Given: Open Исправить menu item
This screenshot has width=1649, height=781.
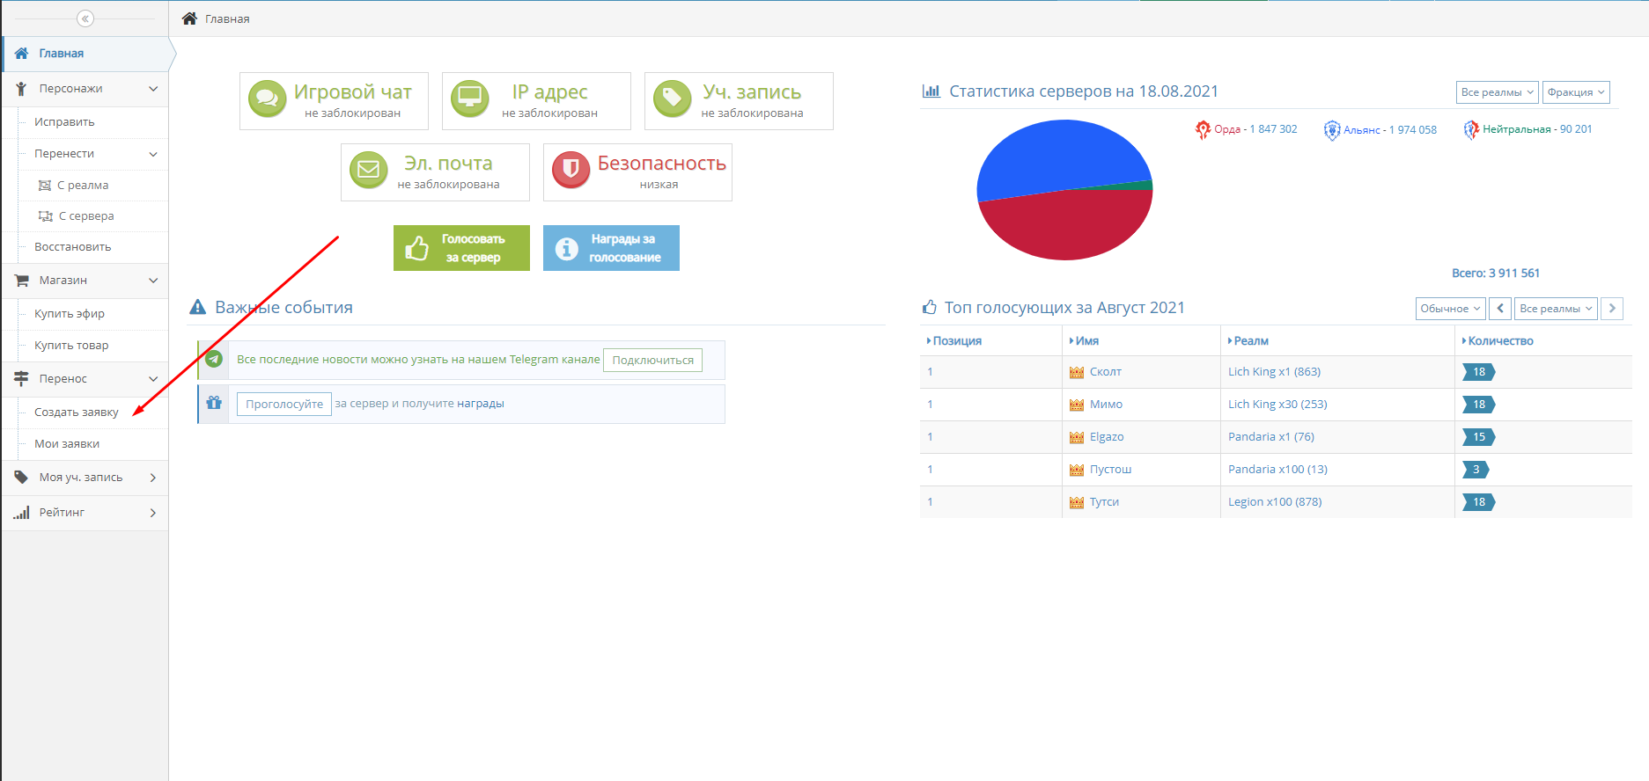Looking at the screenshot, I should (92, 122).
